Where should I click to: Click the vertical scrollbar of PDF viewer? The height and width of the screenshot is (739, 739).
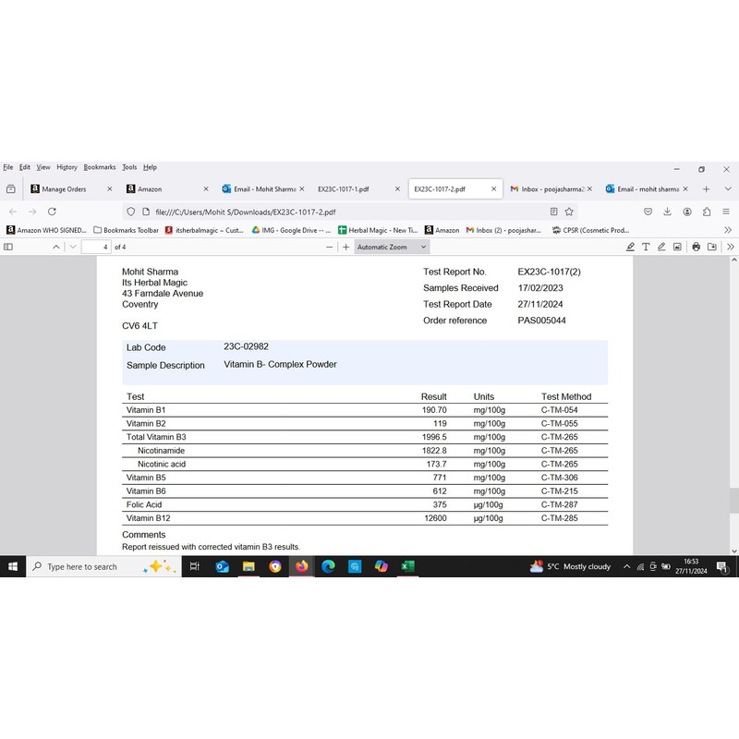tap(734, 499)
